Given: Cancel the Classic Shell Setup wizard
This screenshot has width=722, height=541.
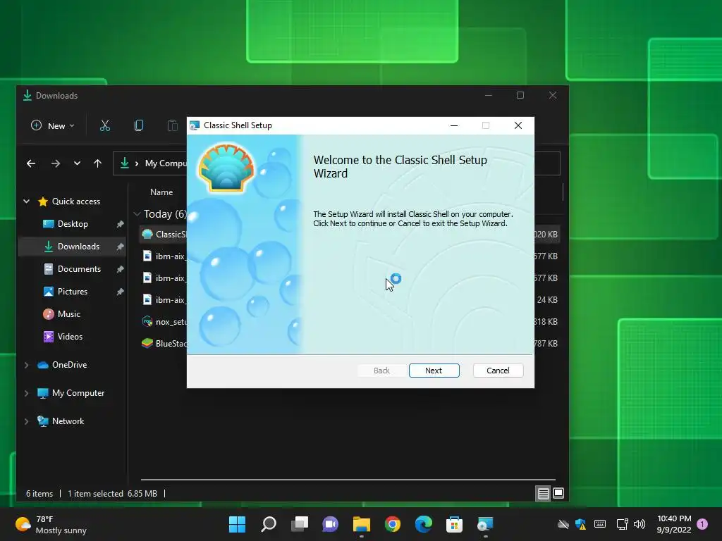Looking at the screenshot, I should (x=498, y=371).
